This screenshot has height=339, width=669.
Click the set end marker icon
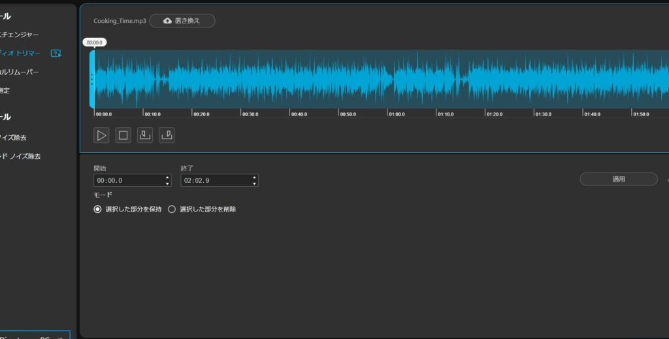click(x=167, y=135)
